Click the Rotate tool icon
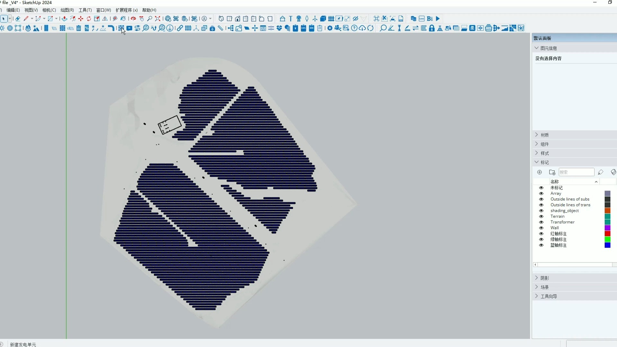The image size is (617, 347). point(89,19)
